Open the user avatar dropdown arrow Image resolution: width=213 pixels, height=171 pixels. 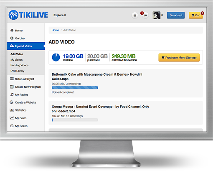(x=162, y=15)
